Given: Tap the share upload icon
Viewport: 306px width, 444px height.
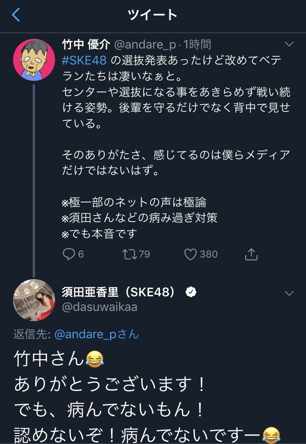Looking at the screenshot, I should (251, 254).
